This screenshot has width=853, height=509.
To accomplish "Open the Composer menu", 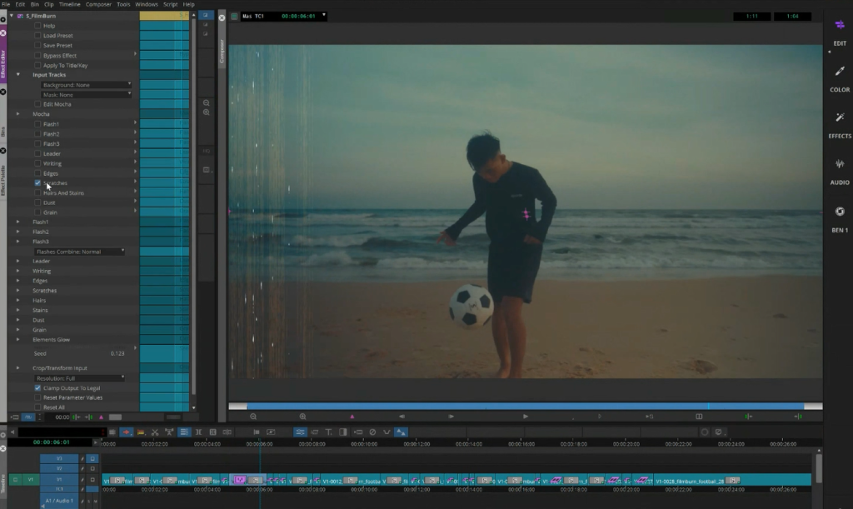I will pos(98,4).
